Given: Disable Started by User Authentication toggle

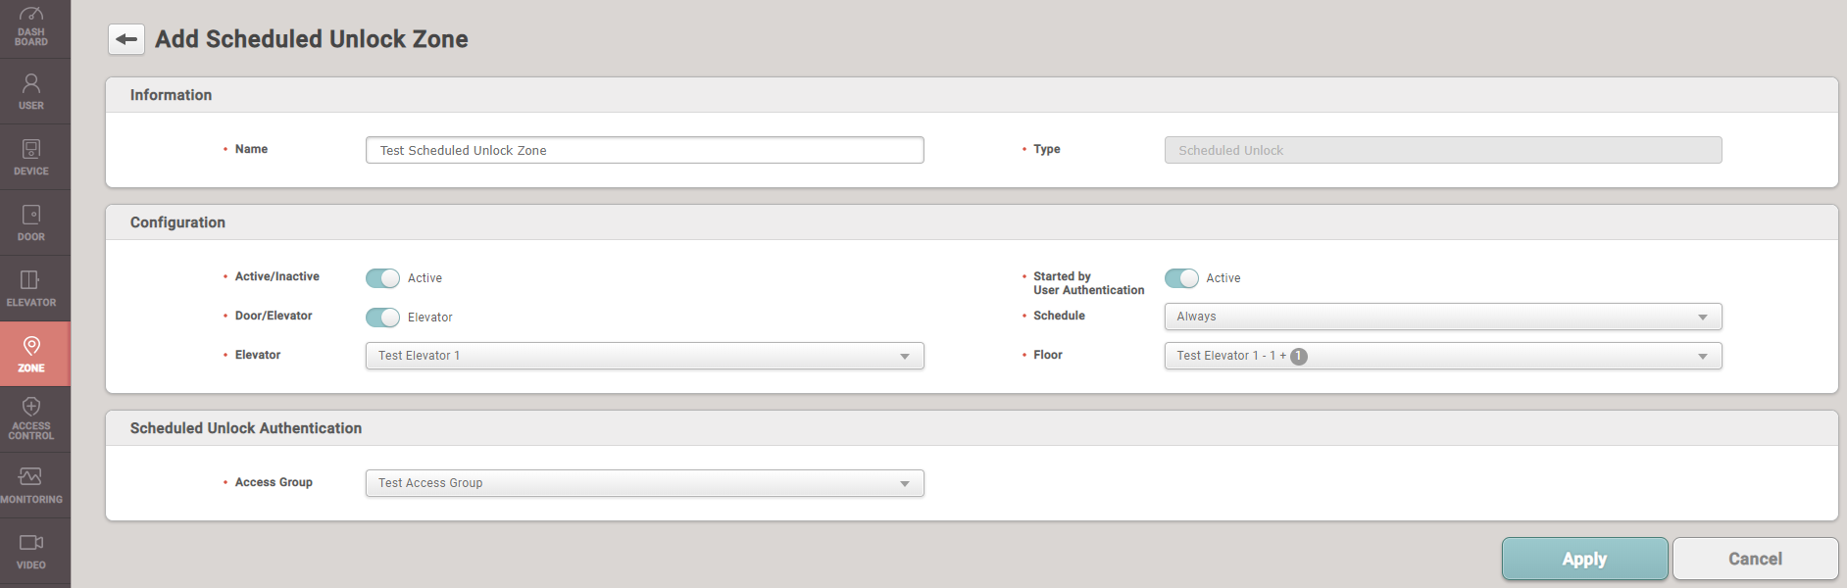Looking at the screenshot, I should tap(1181, 278).
